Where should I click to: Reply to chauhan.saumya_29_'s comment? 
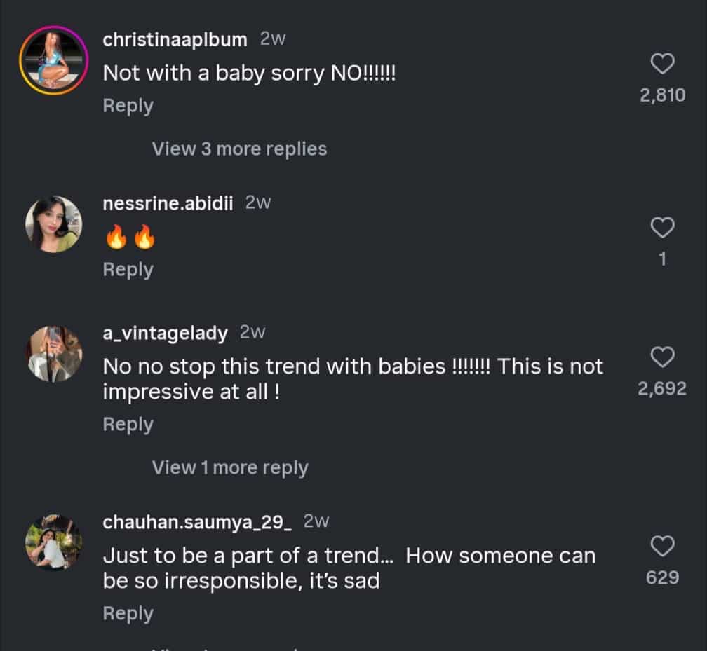(128, 613)
